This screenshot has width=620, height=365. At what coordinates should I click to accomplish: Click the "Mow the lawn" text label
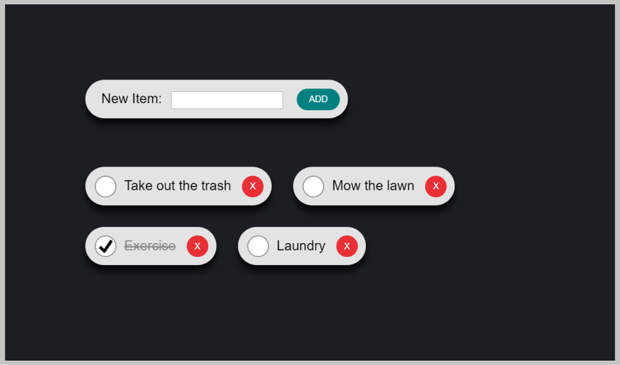372,186
